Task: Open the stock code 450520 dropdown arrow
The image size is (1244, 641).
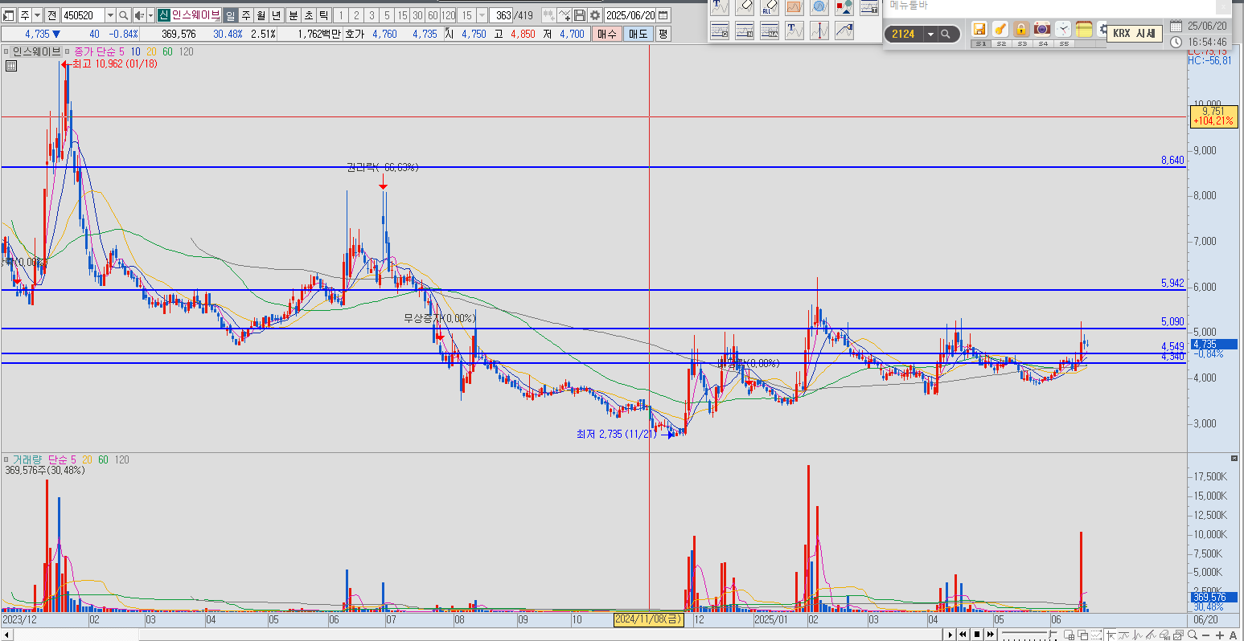Action: click(x=110, y=15)
